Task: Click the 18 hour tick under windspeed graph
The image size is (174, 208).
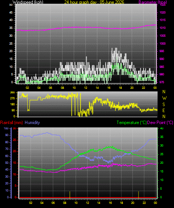Action: (x=120, y=88)
